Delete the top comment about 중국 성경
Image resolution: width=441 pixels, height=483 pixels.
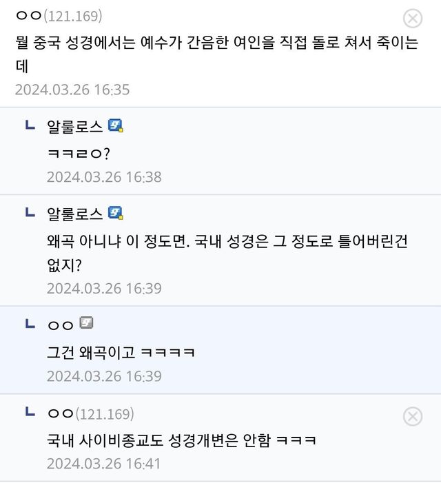(412, 19)
